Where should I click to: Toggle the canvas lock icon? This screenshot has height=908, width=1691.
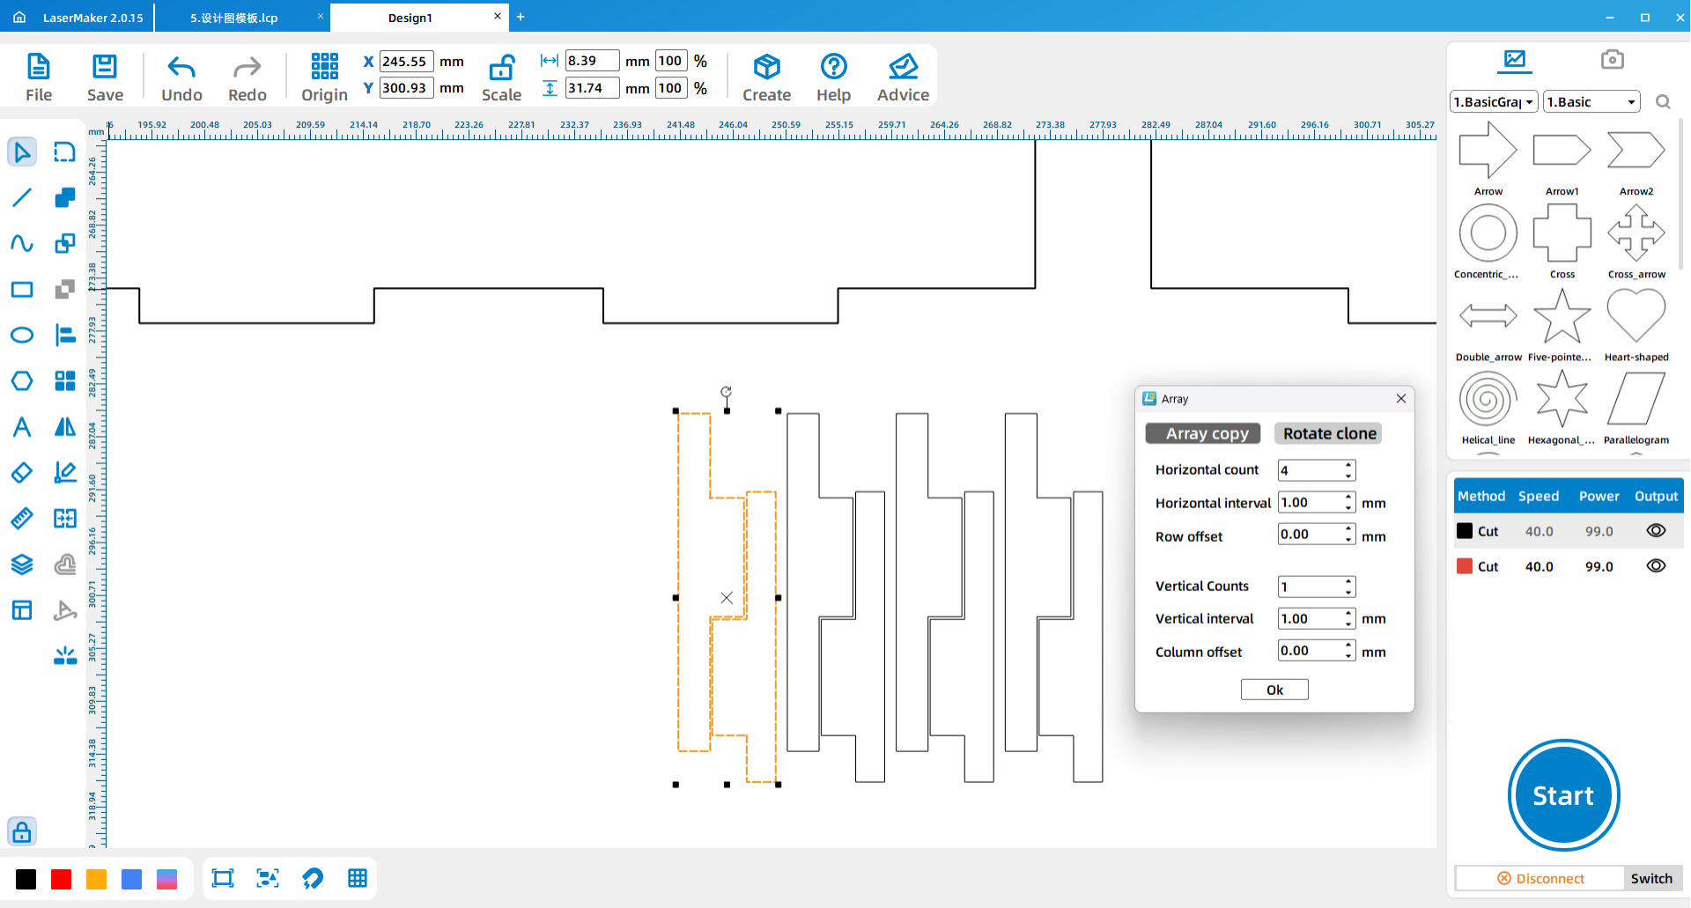click(22, 831)
